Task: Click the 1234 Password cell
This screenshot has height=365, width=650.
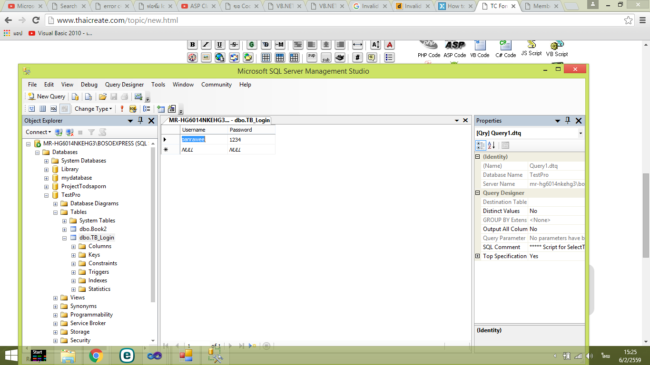Action: pyautogui.click(x=251, y=140)
